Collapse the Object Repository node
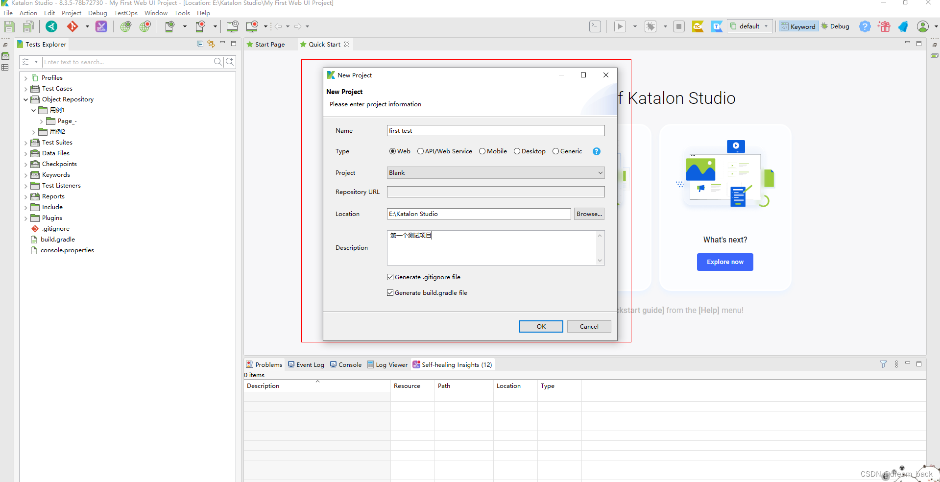Screen dimensions: 940x482 (x=26, y=99)
